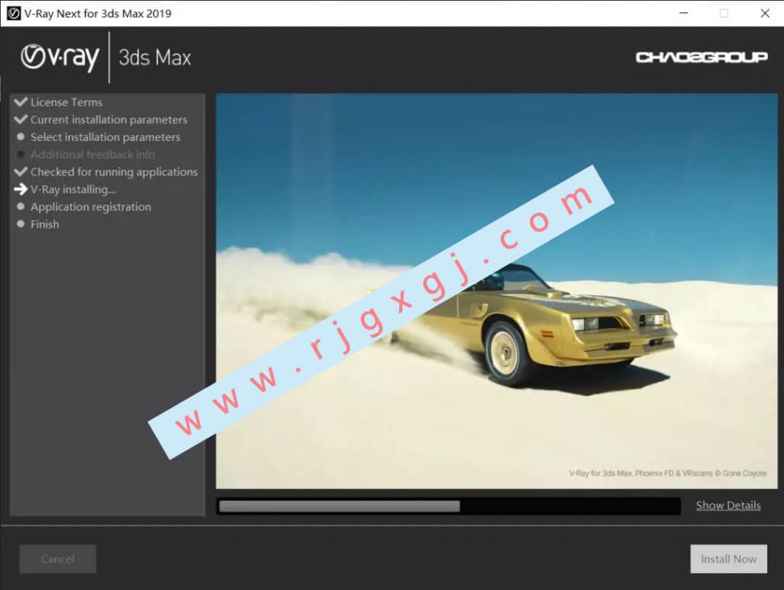
Task: Click the arrow beside V-Ray installing
Action: tap(21, 189)
